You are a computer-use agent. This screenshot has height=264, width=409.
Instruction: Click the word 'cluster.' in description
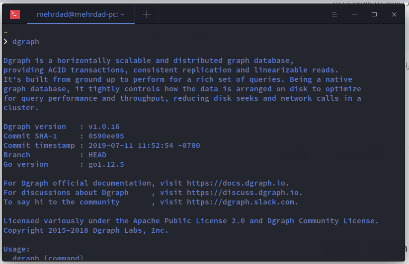pos(21,108)
